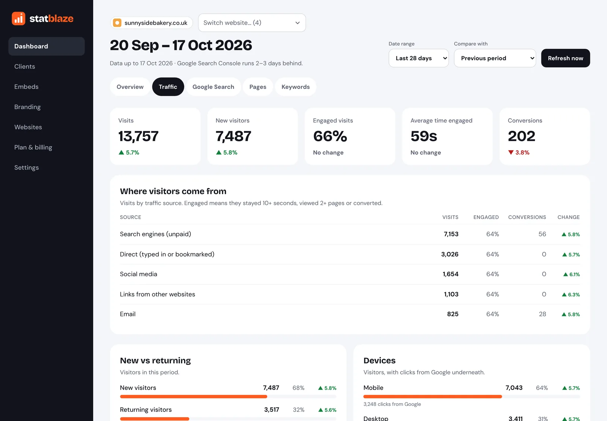Open Dashboard in the sidebar
Image resolution: width=607 pixels, height=421 pixels.
[46, 46]
